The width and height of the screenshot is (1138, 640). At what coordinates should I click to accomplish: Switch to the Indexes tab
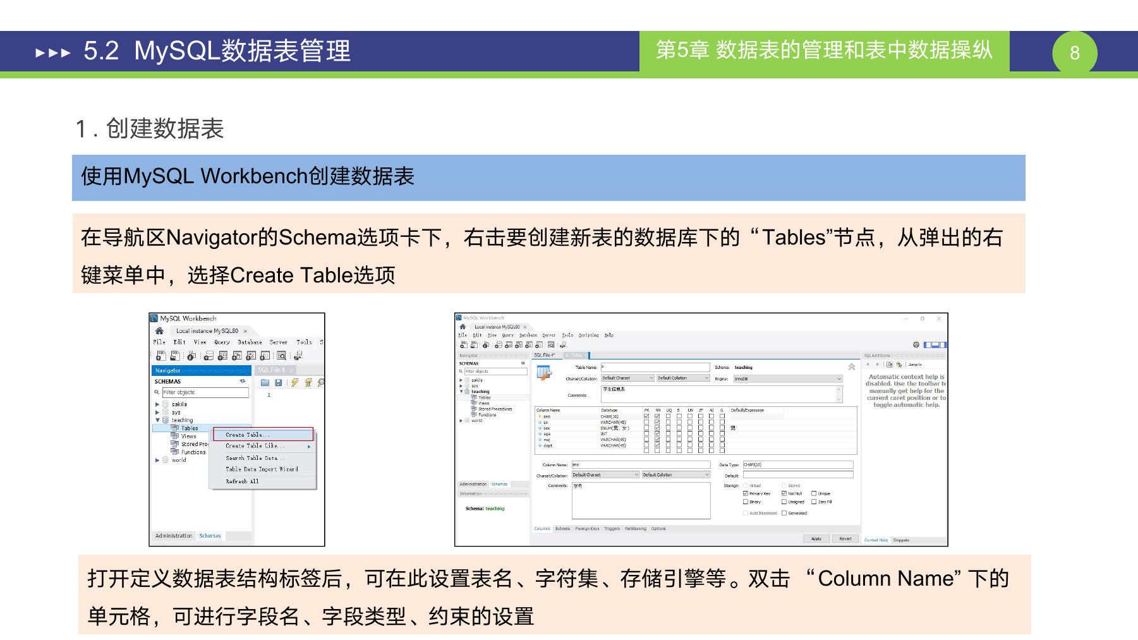pyautogui.click(x=562, y=529)
